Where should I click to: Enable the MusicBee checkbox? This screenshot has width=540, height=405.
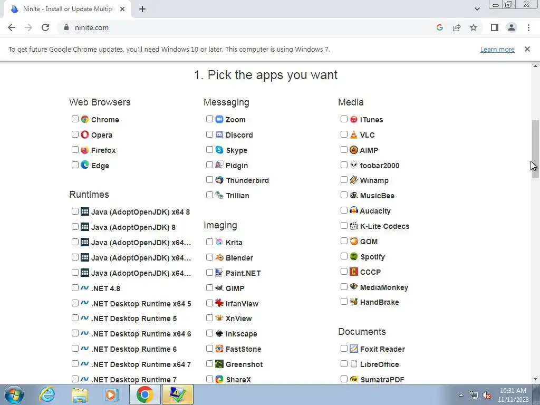(344, 195)
